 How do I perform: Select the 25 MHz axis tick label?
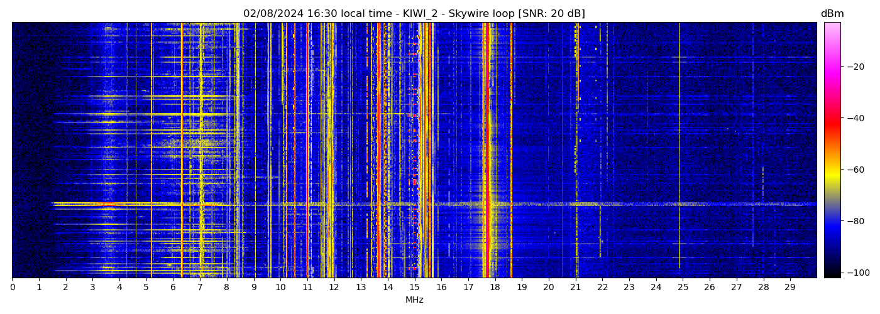click(x=683, y=287)
